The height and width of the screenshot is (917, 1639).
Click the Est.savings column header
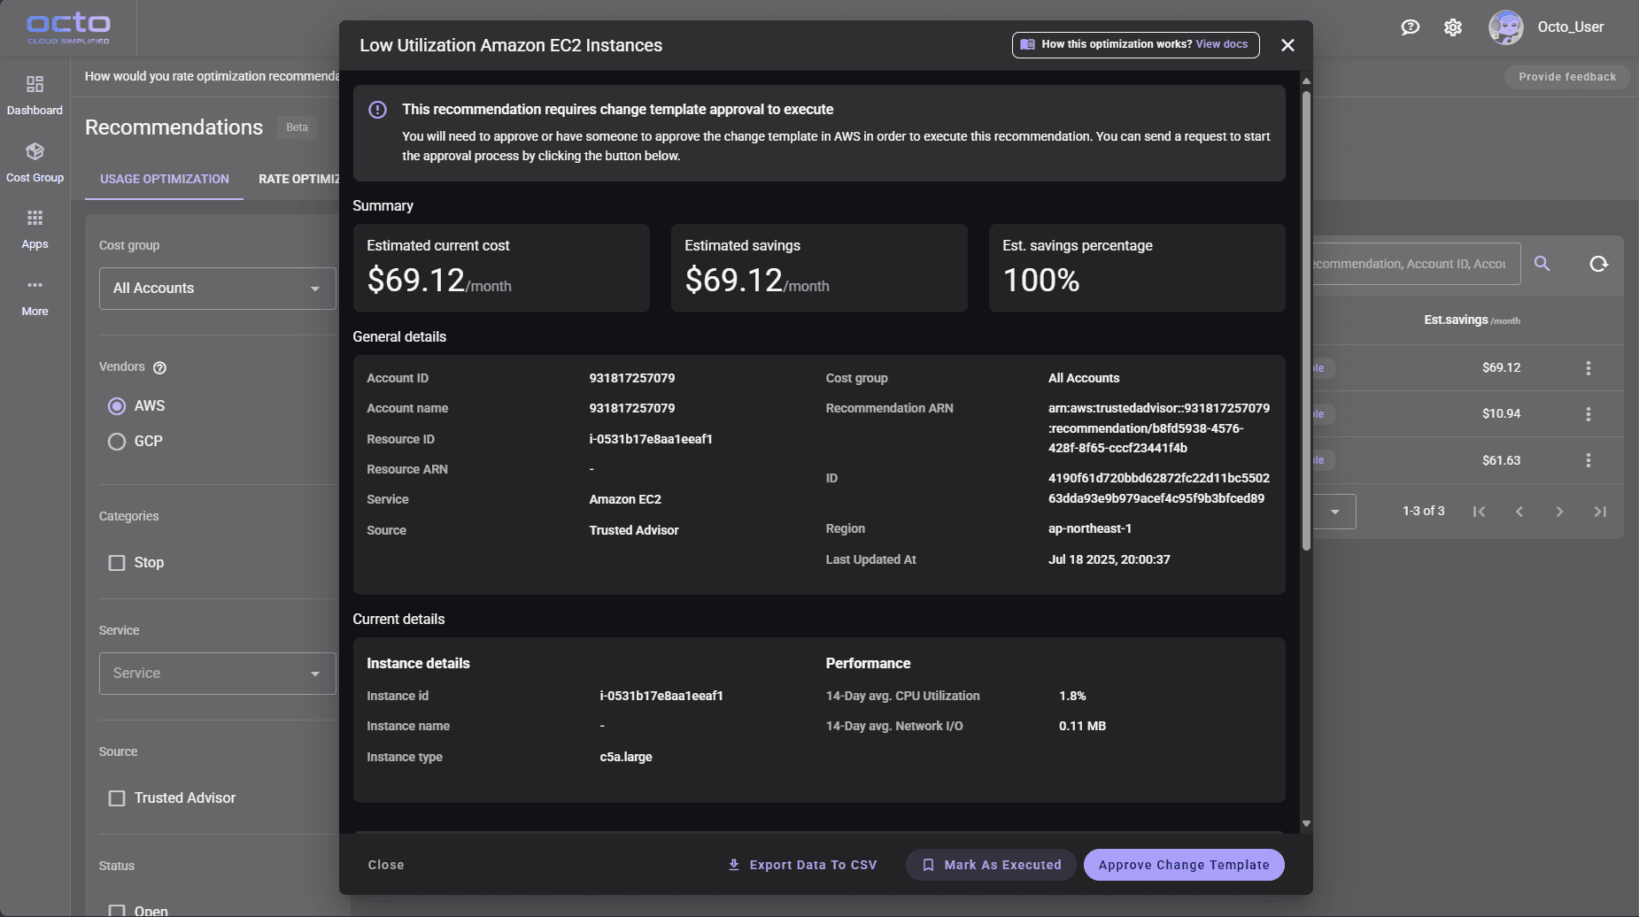(x=1472, y=320)
